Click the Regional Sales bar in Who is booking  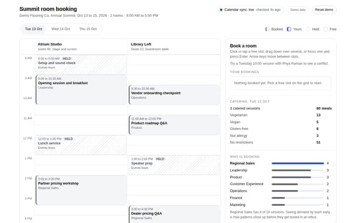(x=298, y=164)
